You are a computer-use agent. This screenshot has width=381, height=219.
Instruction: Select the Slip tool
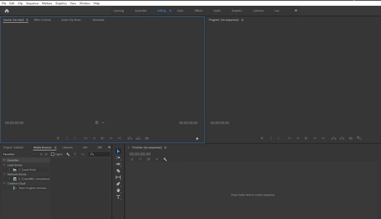[x=118, y=177]
